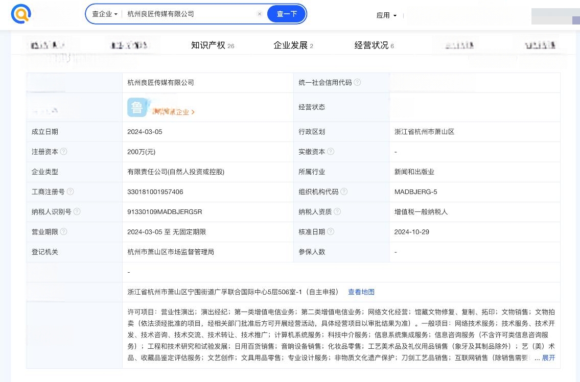Click the 鲁 avatar badge

137,107
